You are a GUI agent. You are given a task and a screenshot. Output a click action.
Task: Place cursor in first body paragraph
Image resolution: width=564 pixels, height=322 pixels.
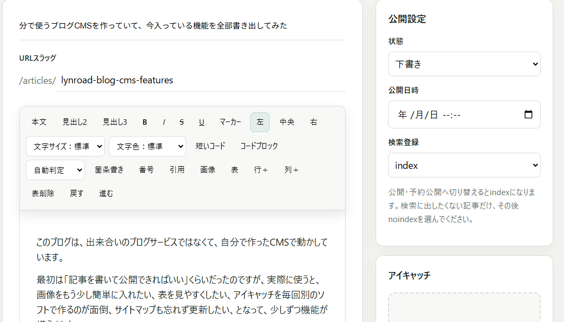coord(182,250)
